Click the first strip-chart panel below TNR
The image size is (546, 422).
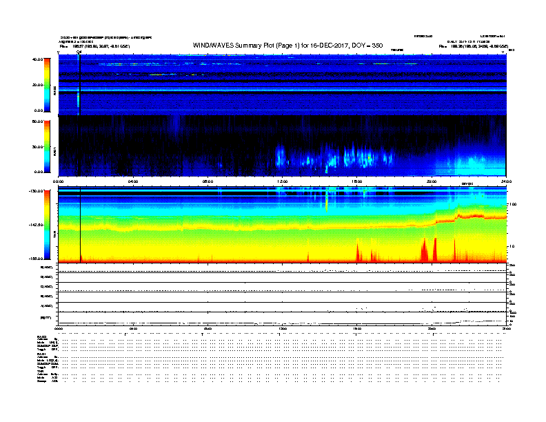(x=282, y=268)
